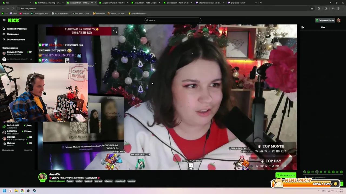Switch to Tabula - Twitch tab

click(242, 3)
